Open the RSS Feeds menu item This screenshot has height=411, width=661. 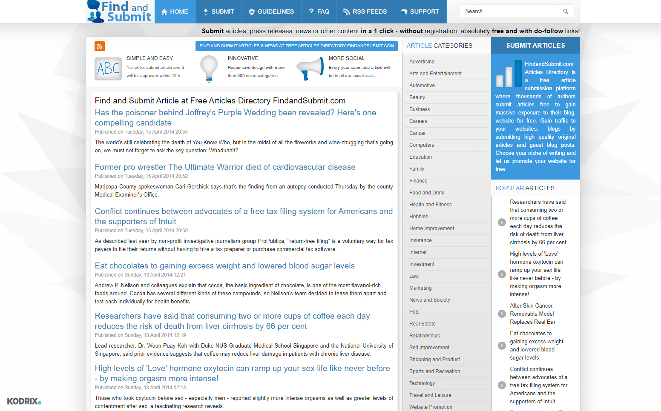tap(365, 11)
